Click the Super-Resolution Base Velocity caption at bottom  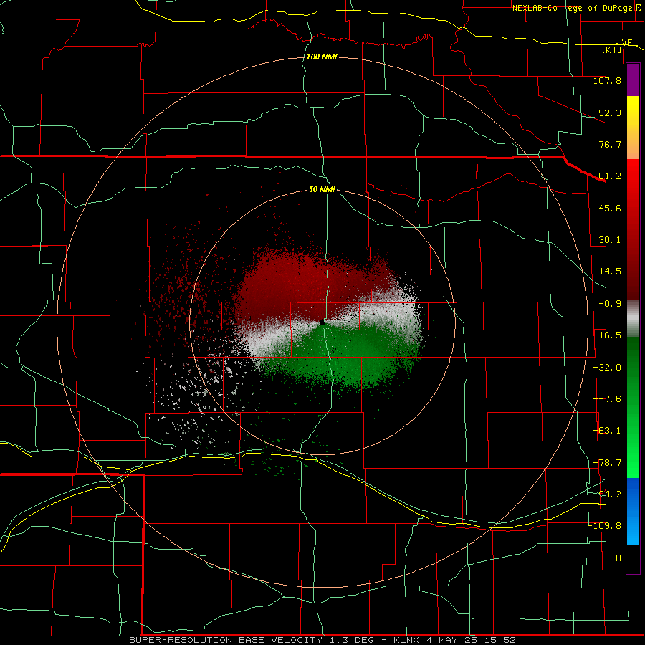coord(322,640)
